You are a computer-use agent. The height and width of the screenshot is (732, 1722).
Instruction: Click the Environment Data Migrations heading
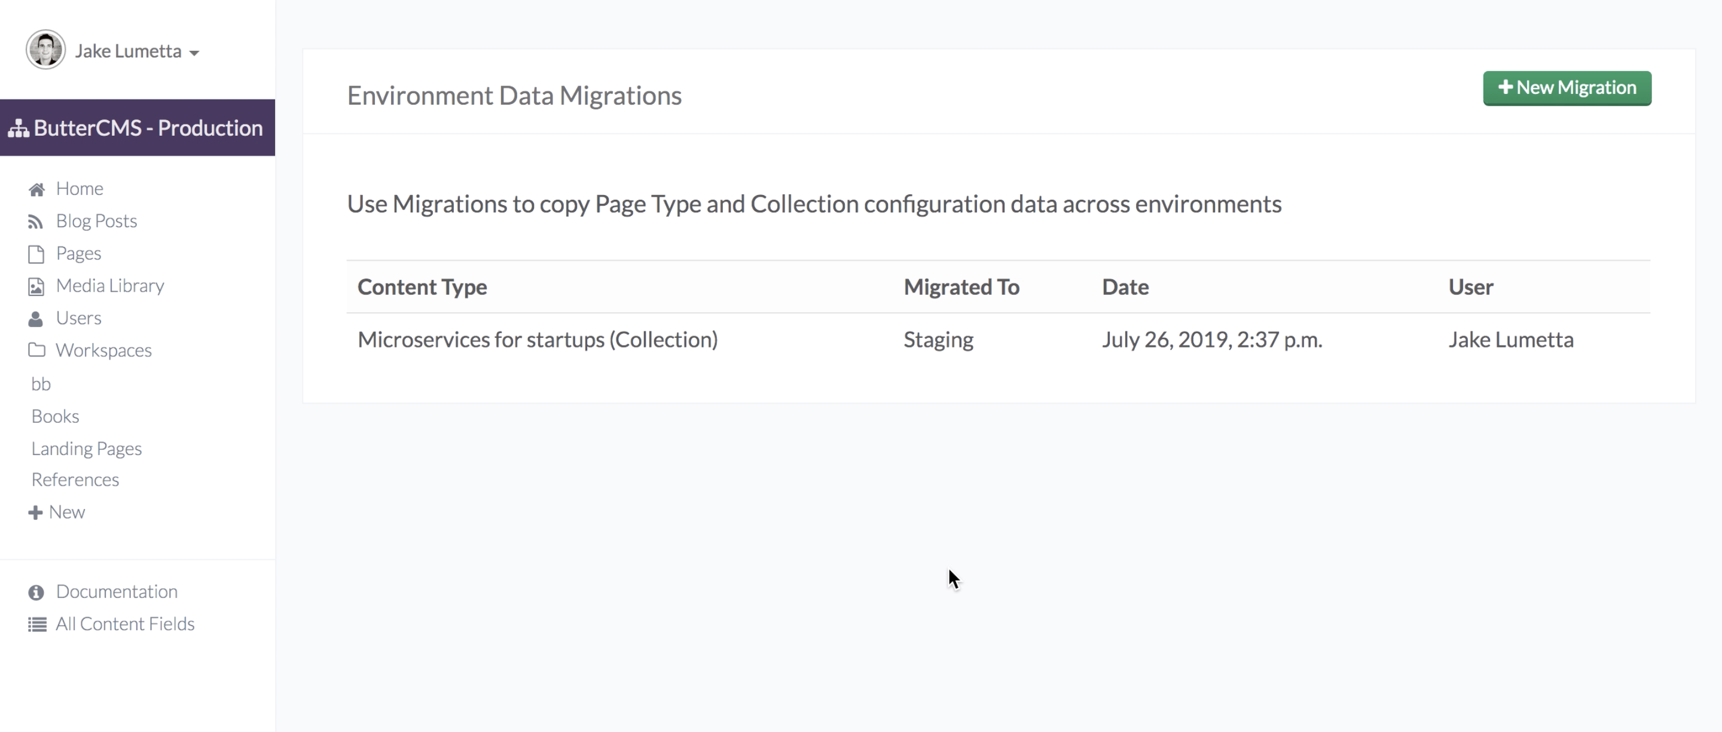(514, 96)
